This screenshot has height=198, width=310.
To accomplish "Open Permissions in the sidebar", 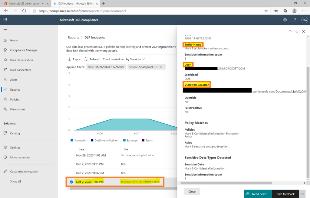I will 17,109.
